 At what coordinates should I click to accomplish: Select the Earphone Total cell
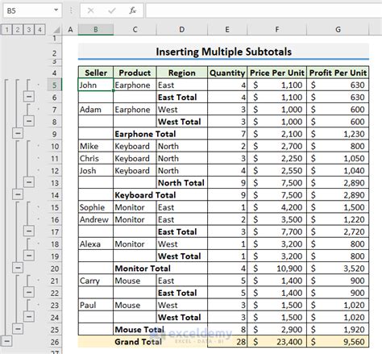[135, 134]
